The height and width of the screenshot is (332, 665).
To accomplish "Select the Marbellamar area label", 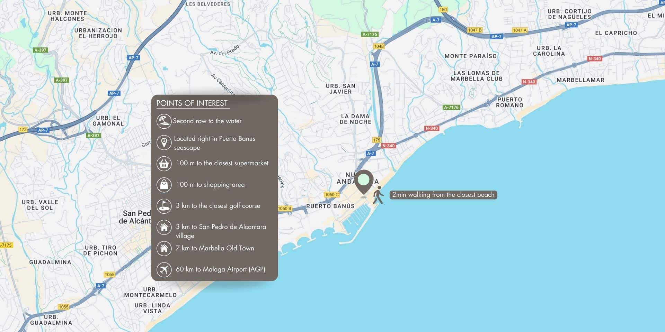I will coord(580,80).
